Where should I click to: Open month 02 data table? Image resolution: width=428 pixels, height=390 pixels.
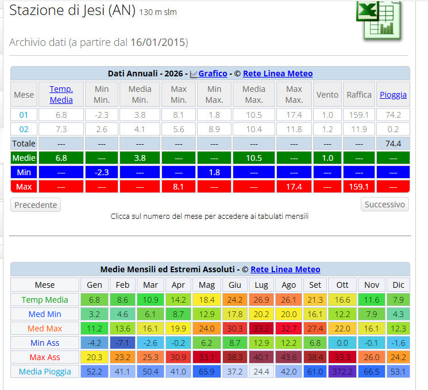pos(24,129)
